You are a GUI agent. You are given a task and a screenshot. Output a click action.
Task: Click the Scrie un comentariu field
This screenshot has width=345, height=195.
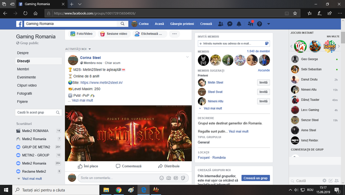(133, 178)
